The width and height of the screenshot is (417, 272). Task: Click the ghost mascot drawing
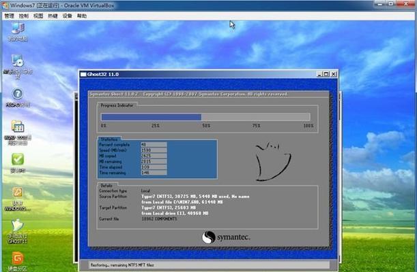click(x=273, y=162)
